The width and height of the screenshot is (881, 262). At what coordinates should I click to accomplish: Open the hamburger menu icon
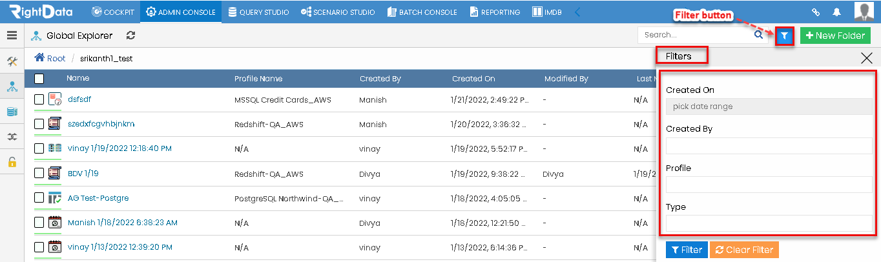[12, 35]
